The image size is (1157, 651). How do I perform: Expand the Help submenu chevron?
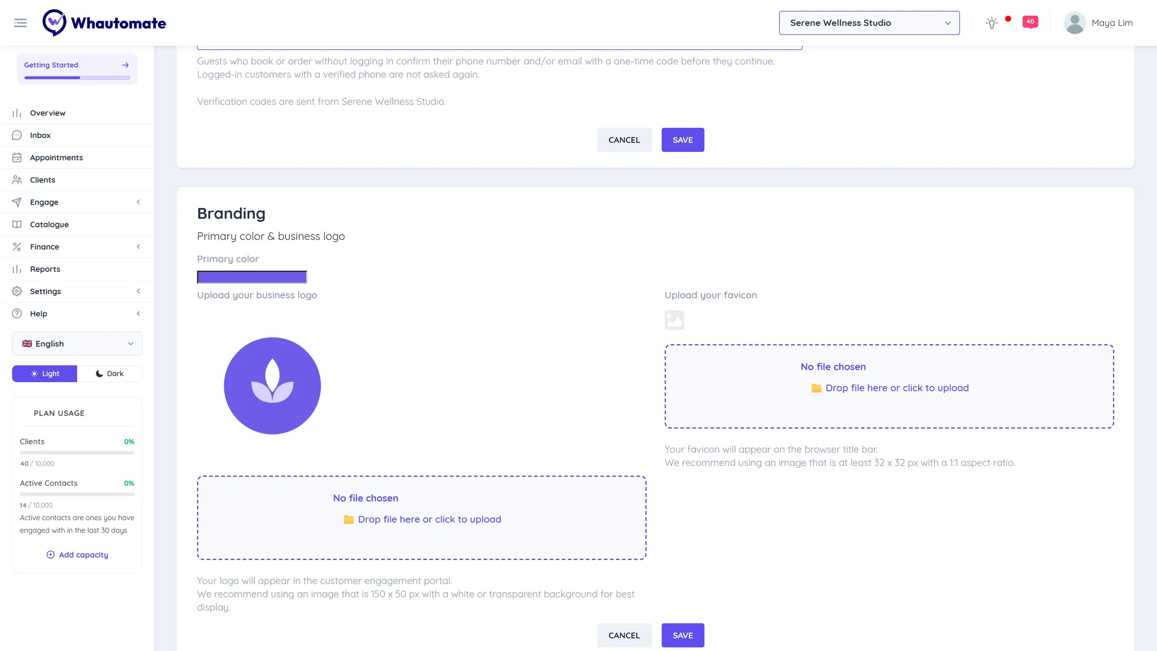pos(139,314)
